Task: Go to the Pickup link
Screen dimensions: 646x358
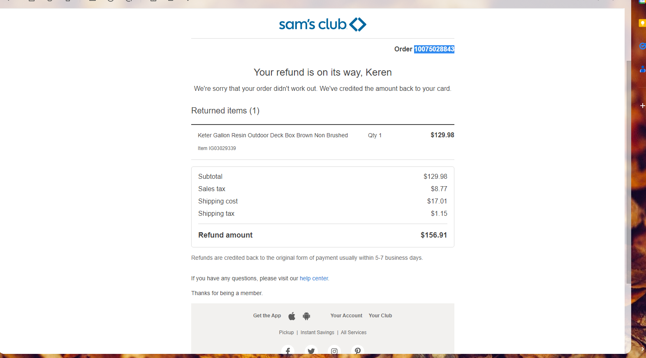Action: (x=286, y=333)
